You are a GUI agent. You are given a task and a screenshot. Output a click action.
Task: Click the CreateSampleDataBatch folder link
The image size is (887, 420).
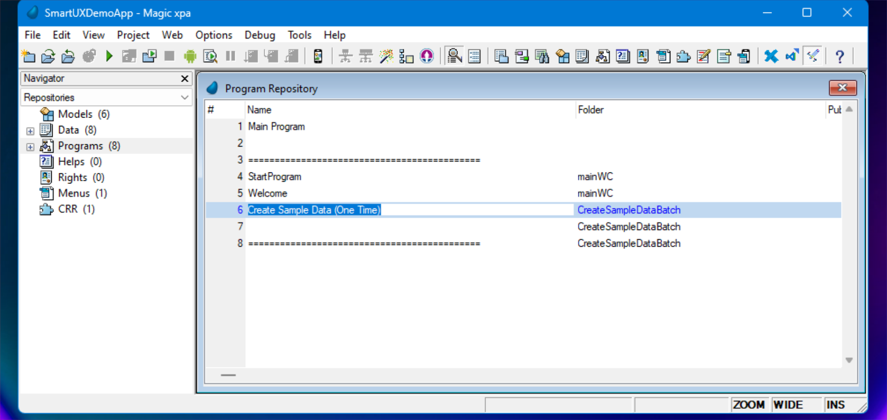point(629,210)
